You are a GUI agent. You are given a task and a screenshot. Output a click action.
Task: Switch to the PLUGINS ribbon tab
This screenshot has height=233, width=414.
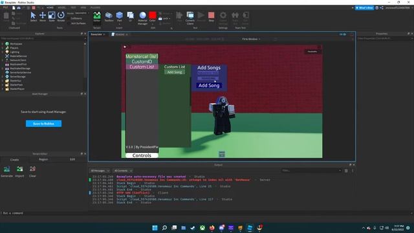pos(95,8)
